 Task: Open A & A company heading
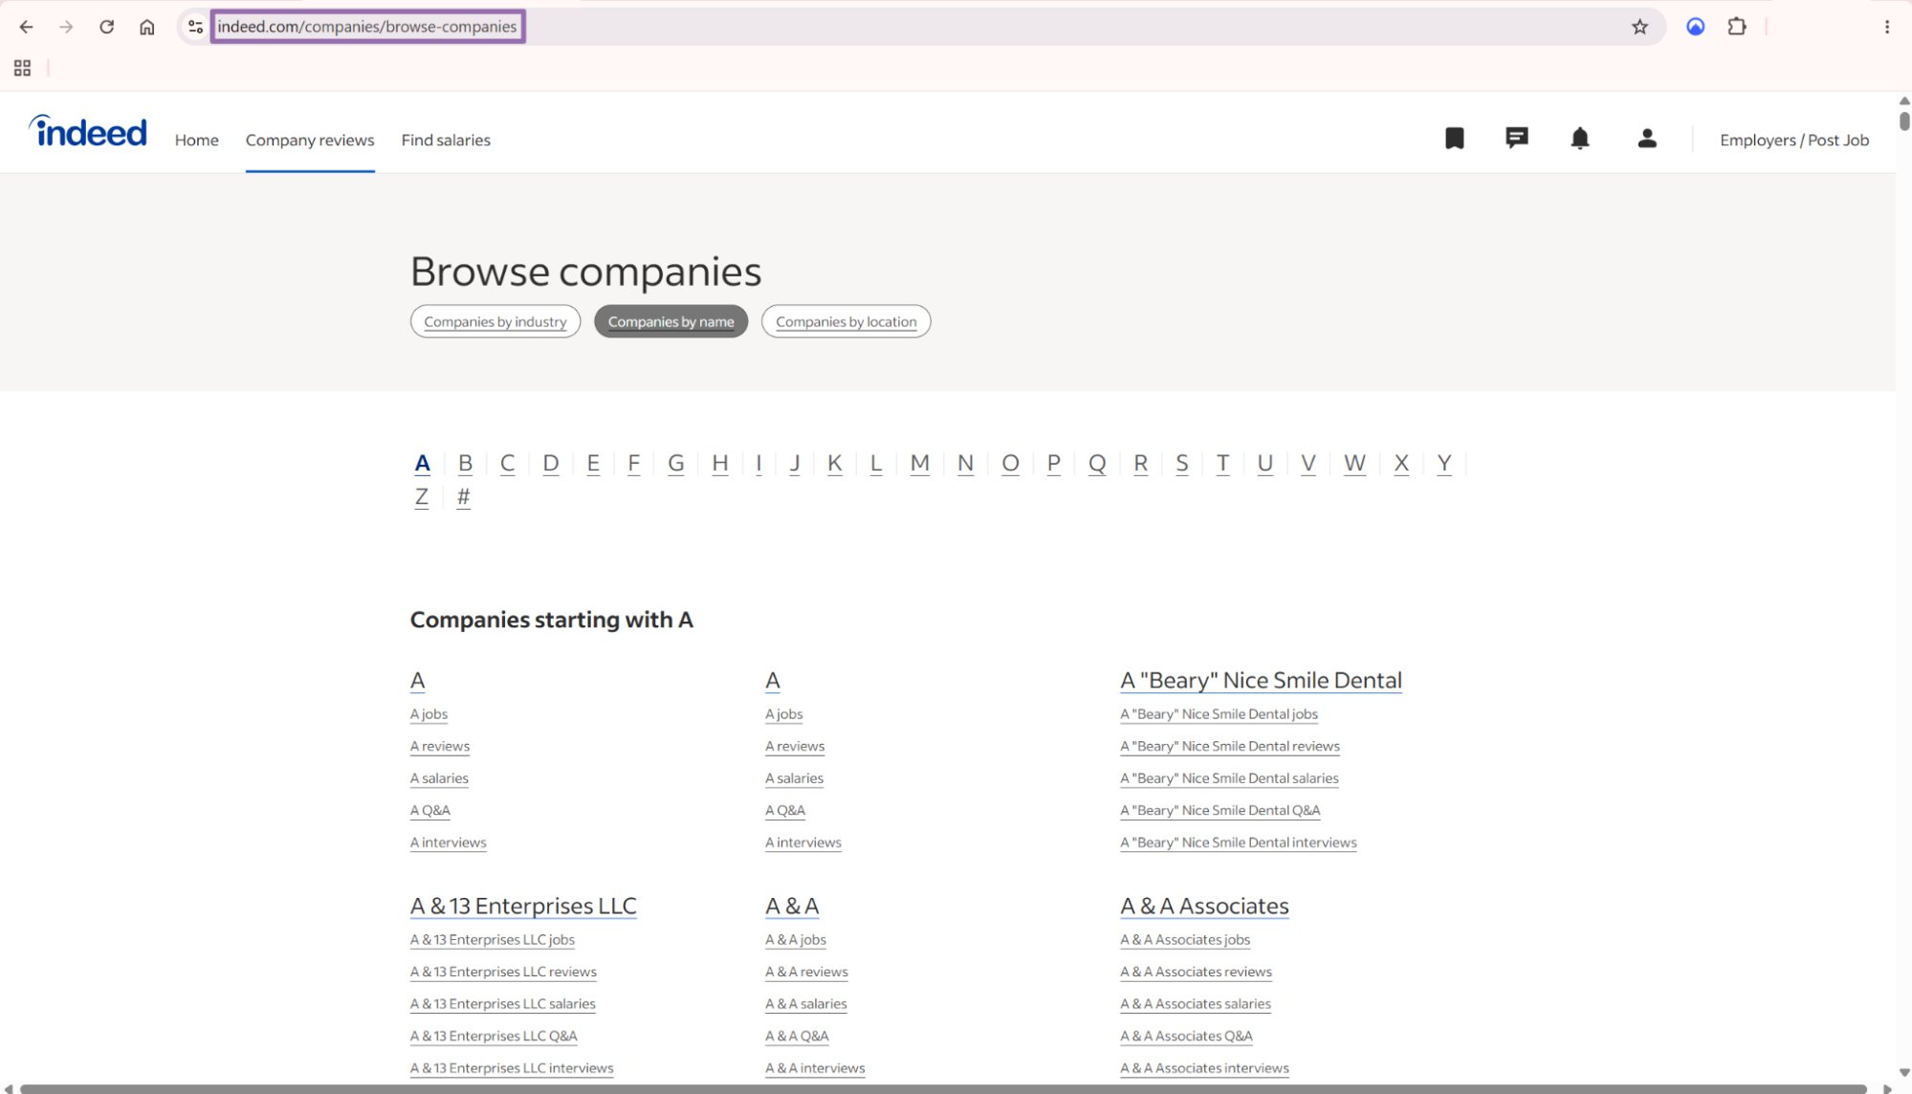pos(792,906)
